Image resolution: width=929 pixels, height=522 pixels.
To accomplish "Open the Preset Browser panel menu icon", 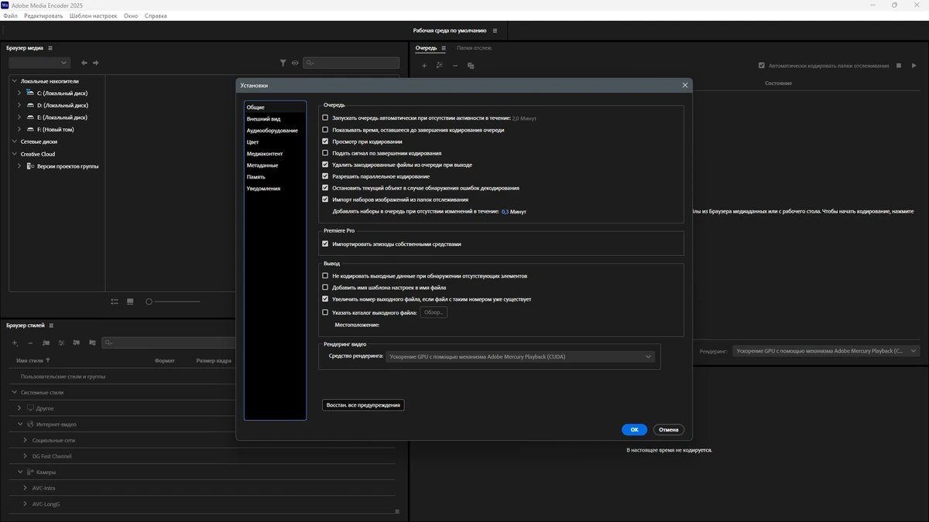I will click(51, 326).
